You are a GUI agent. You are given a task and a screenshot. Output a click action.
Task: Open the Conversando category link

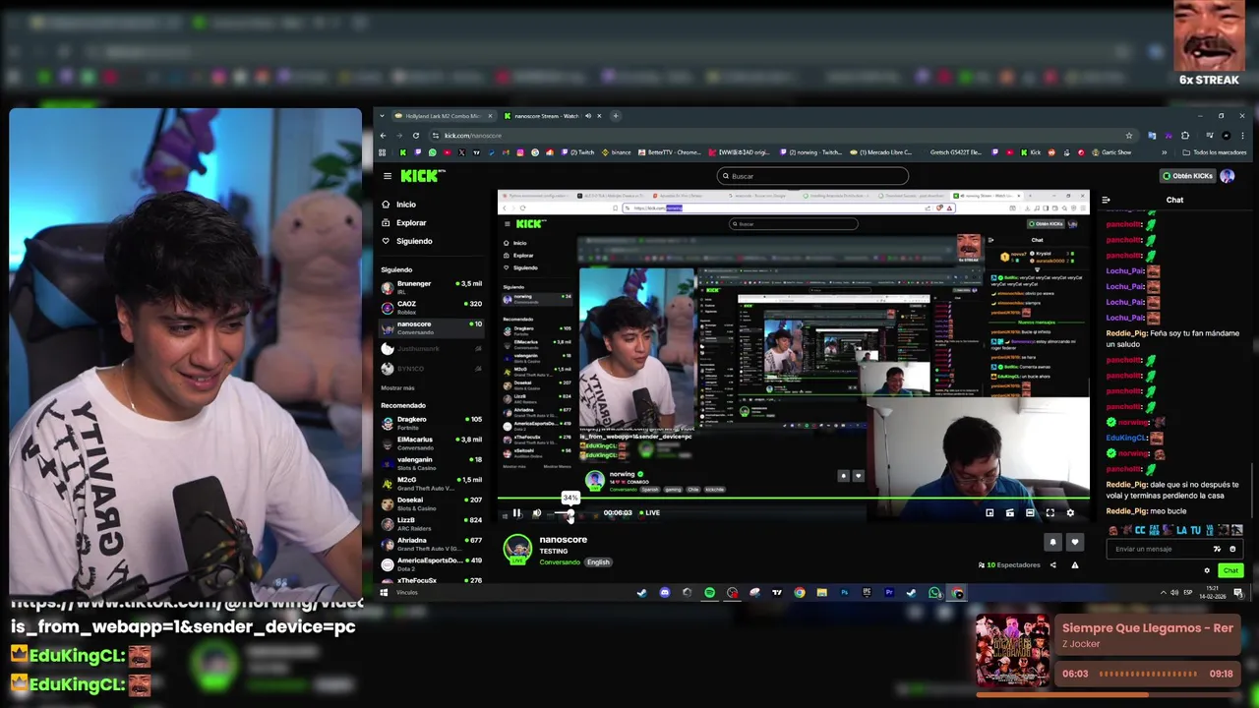560,561
